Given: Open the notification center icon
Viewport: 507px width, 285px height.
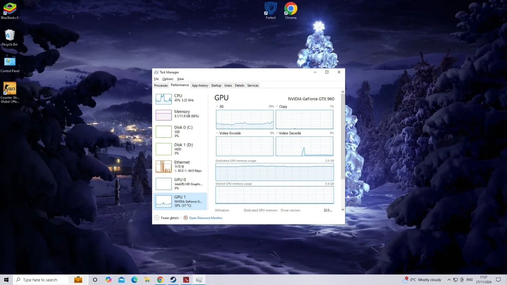Looking at the screenshot, I should (498, 280).
